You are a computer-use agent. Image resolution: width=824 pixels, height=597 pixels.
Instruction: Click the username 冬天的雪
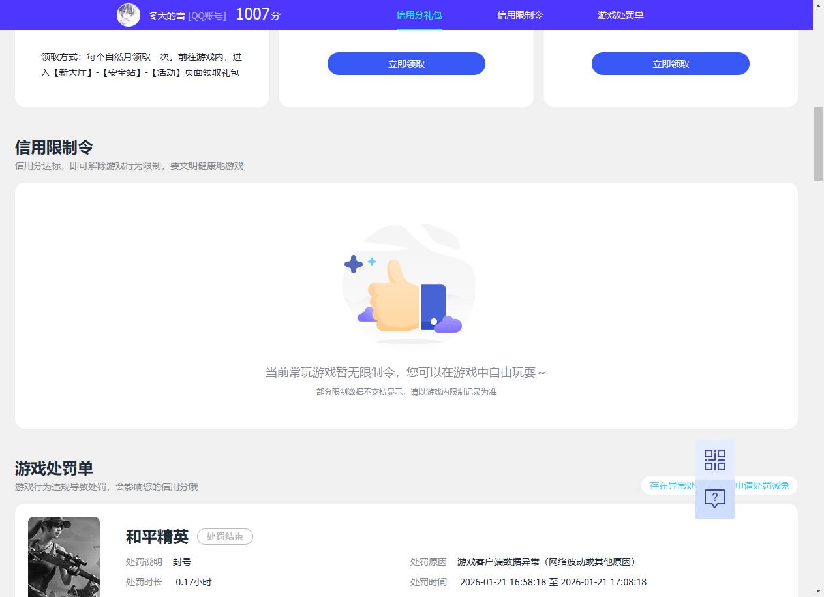click(167, 15)
